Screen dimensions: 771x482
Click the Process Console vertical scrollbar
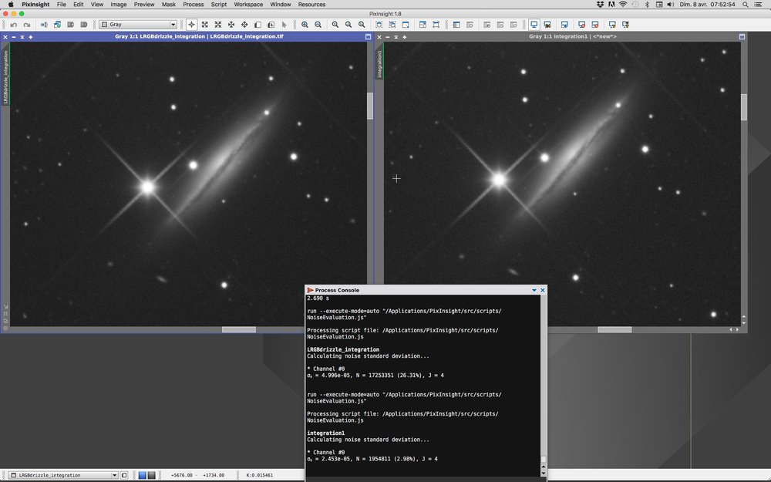pos(544,385)
